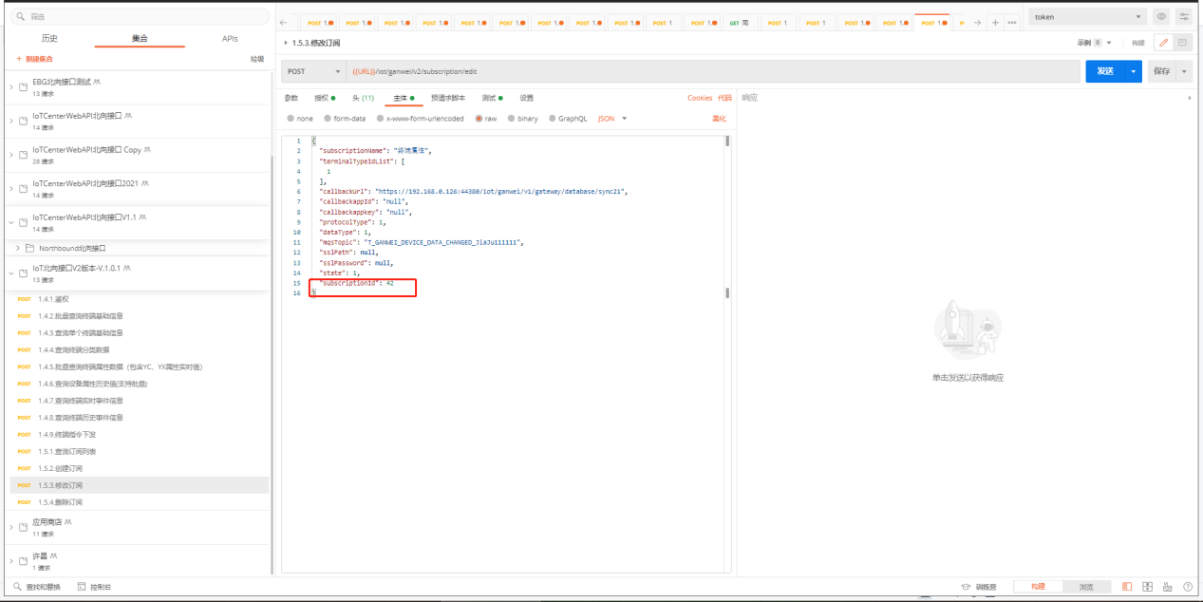This screenshot has height=602, width=1203.
Task: Add a new request tab with plus icon
Action: (995, 23)
